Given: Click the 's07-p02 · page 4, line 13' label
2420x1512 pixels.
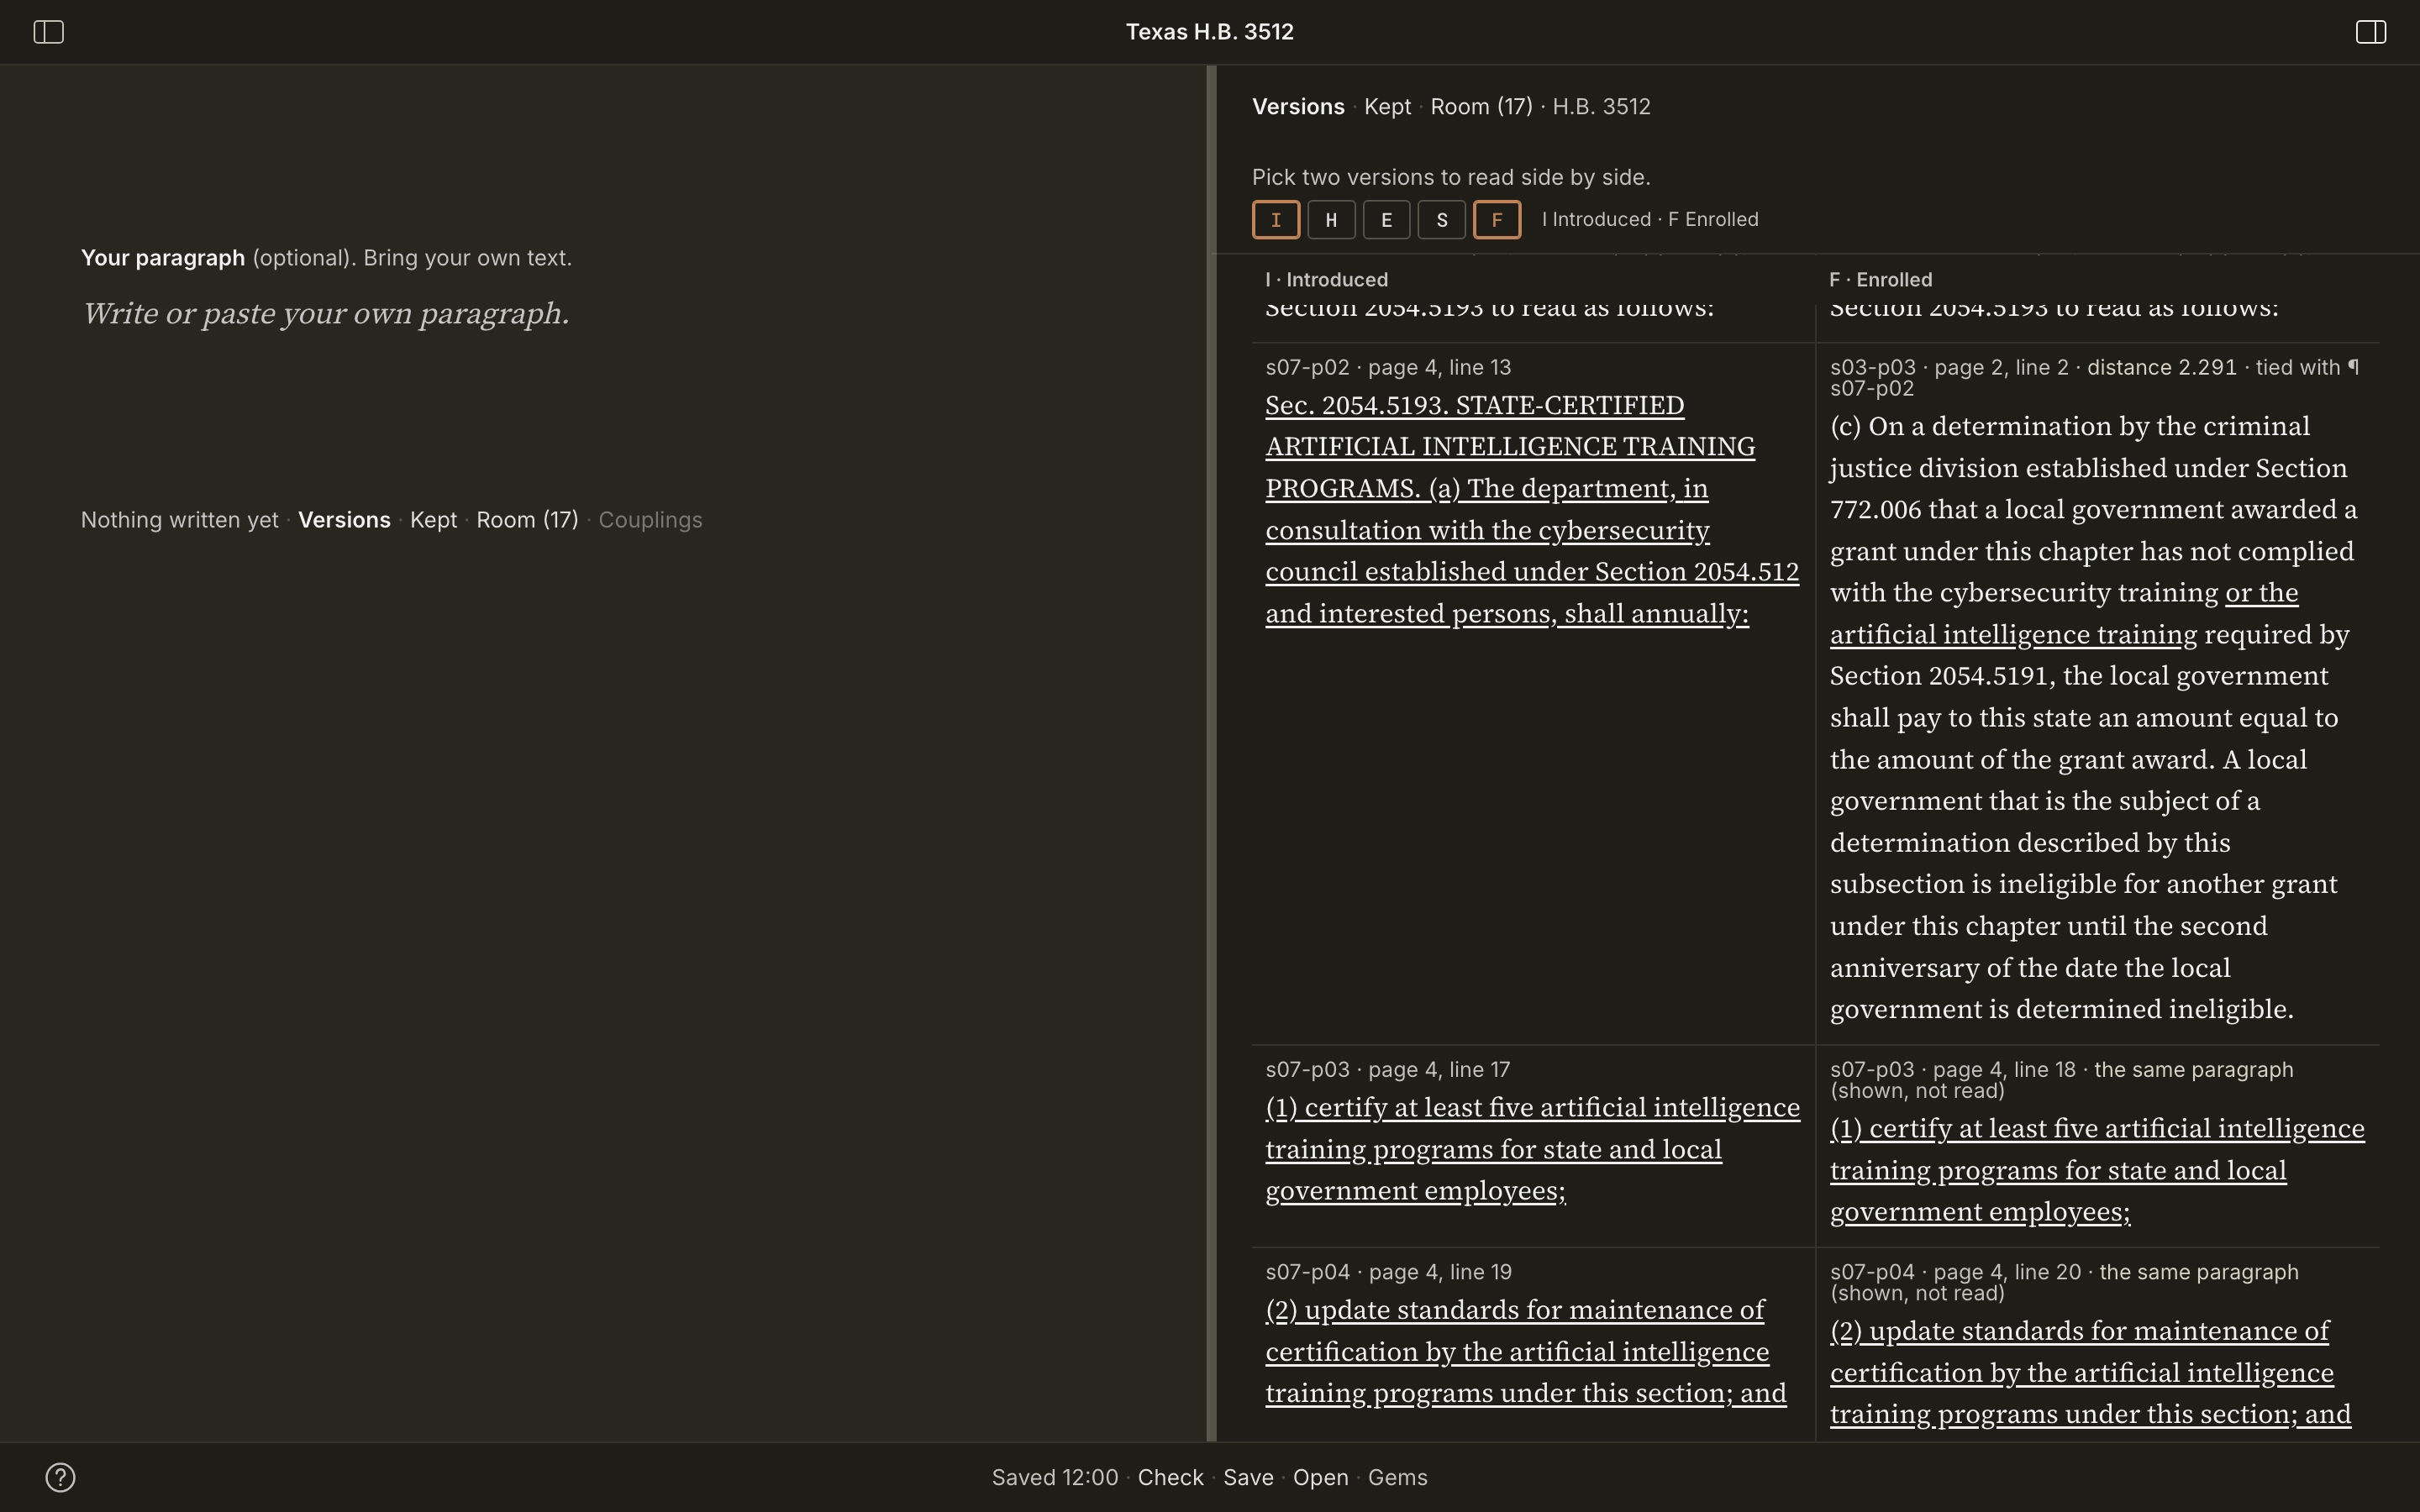Looking at the screenshot, I should pos(1388,367).
